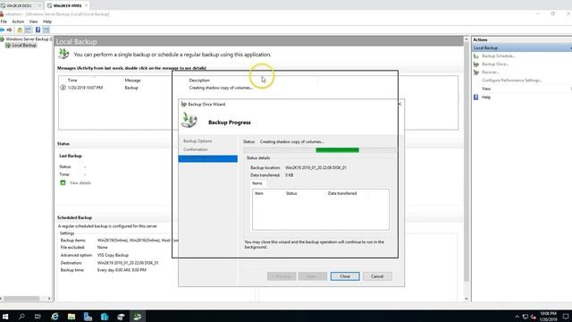Screen dimensions: 572x322
Task: Launch Internet Explorer from the taskbar
Action: tap(55, 317)
